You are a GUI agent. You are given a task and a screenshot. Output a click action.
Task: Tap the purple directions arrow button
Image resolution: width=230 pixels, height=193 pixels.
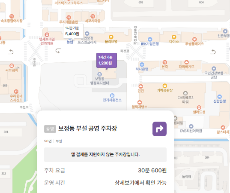[x=159, y=129]
